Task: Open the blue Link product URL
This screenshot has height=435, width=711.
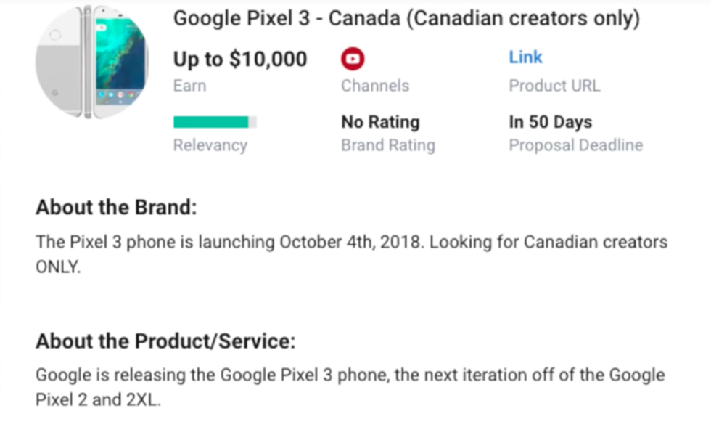Action: click(x=525, y=57)
